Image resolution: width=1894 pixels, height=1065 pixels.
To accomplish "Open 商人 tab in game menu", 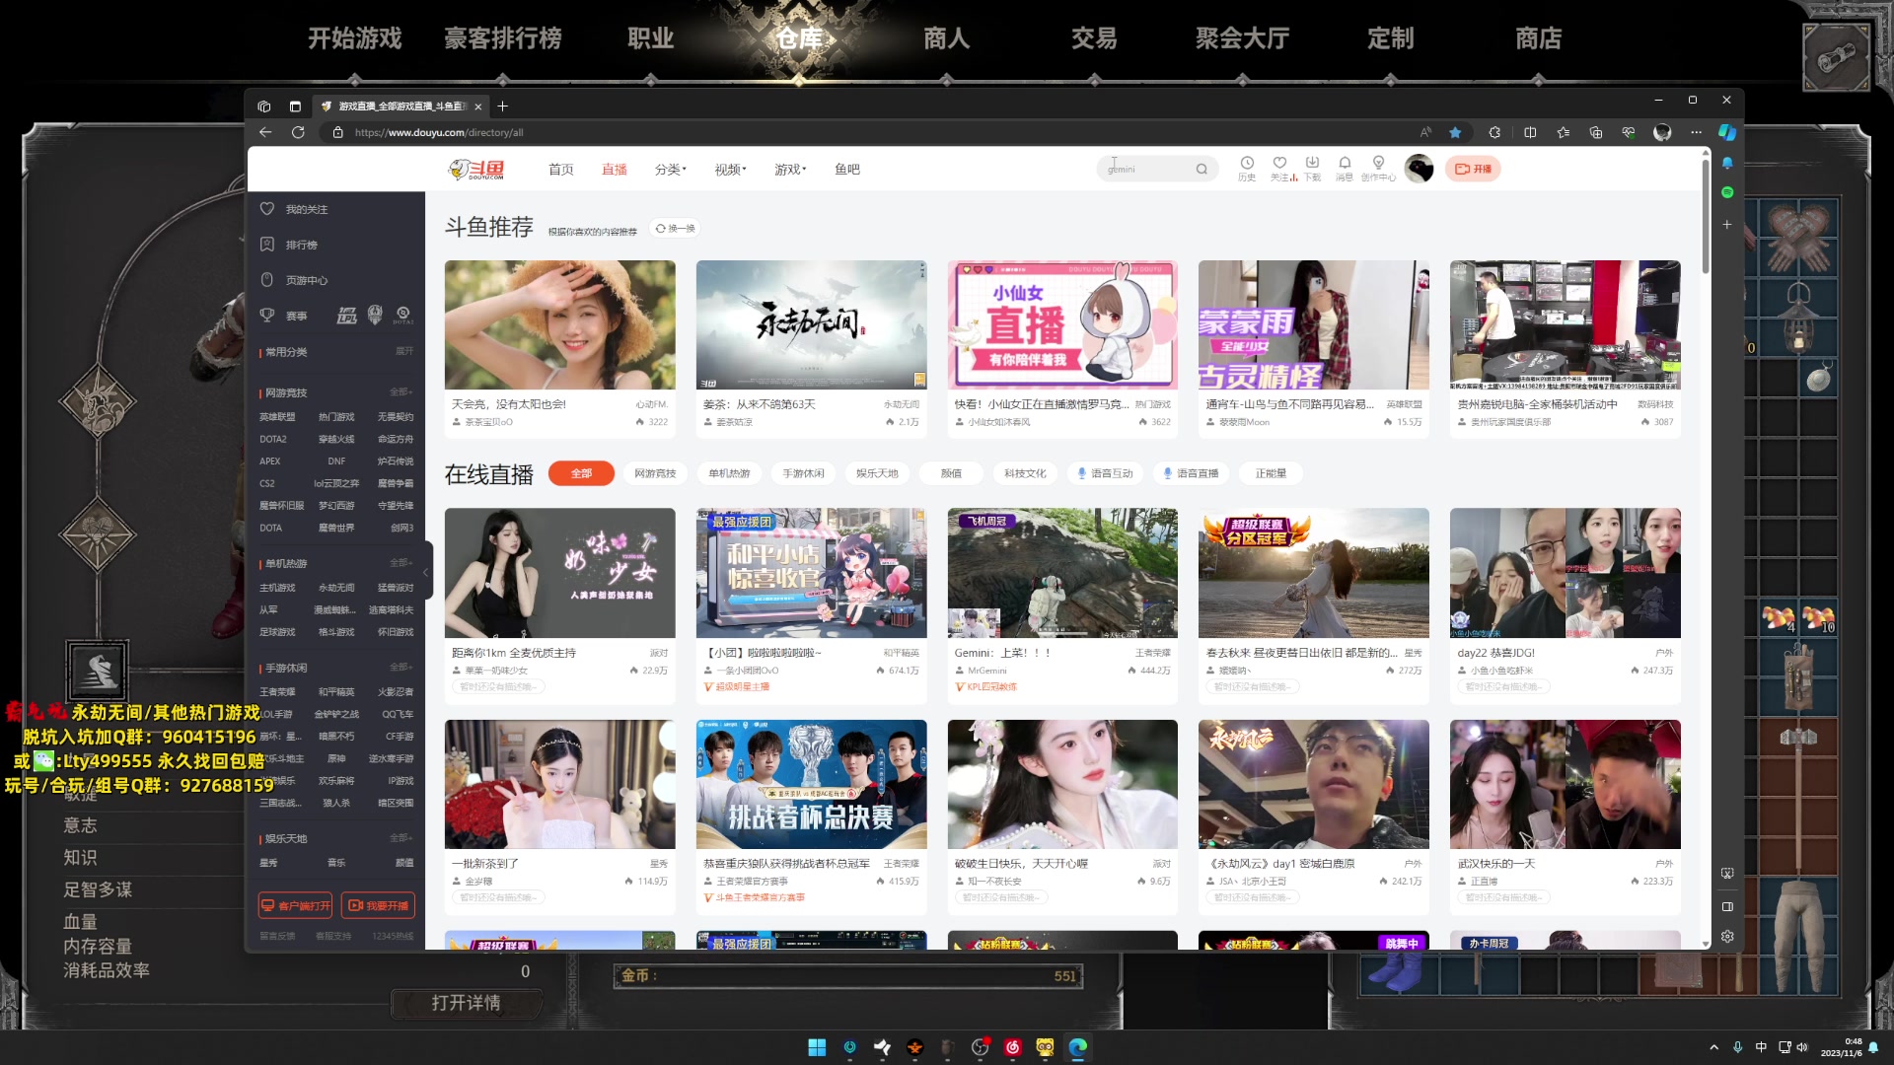I will pyautogui.click(x=947, y=38).
